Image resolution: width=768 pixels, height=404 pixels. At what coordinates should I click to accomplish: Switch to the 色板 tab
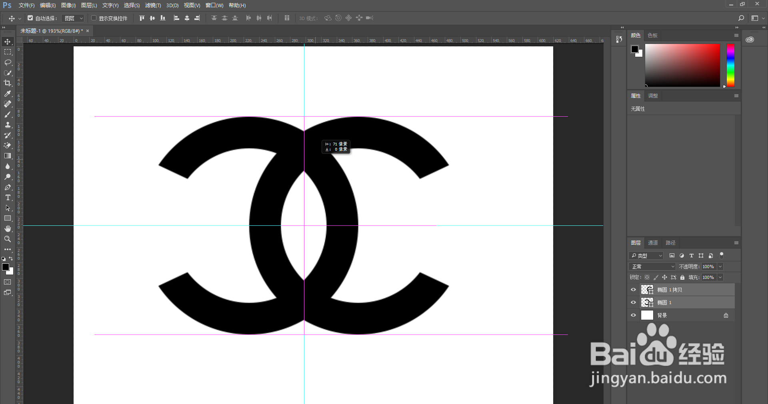652,35
